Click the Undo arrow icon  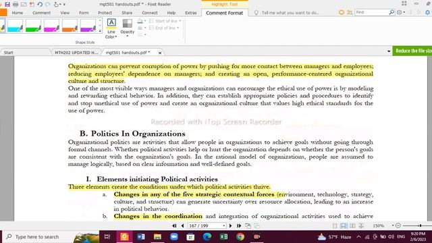[x=40, y=4]
